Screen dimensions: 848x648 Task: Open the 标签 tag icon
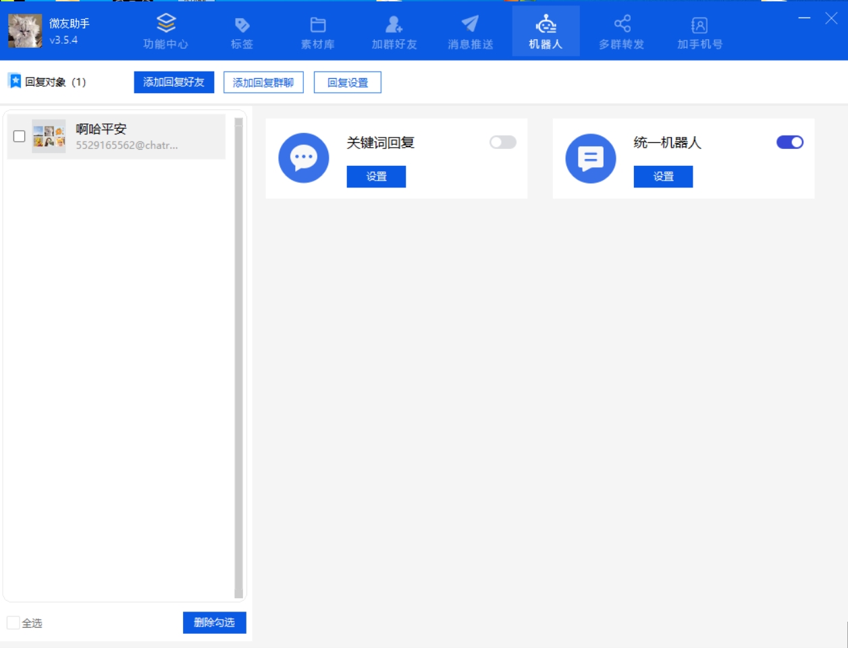click(242, 25)
